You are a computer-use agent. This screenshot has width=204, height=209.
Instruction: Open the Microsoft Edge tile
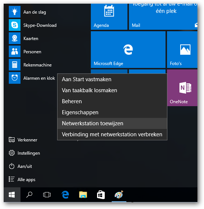tap(128, 50)
